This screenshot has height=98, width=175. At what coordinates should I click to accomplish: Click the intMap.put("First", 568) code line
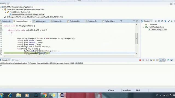tap(30, 41)
